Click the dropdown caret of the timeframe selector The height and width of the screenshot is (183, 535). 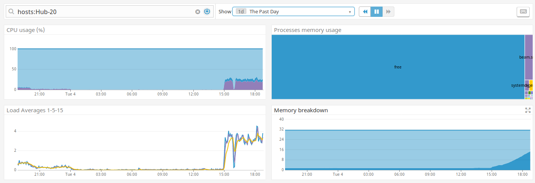click(x=350, y=12)
